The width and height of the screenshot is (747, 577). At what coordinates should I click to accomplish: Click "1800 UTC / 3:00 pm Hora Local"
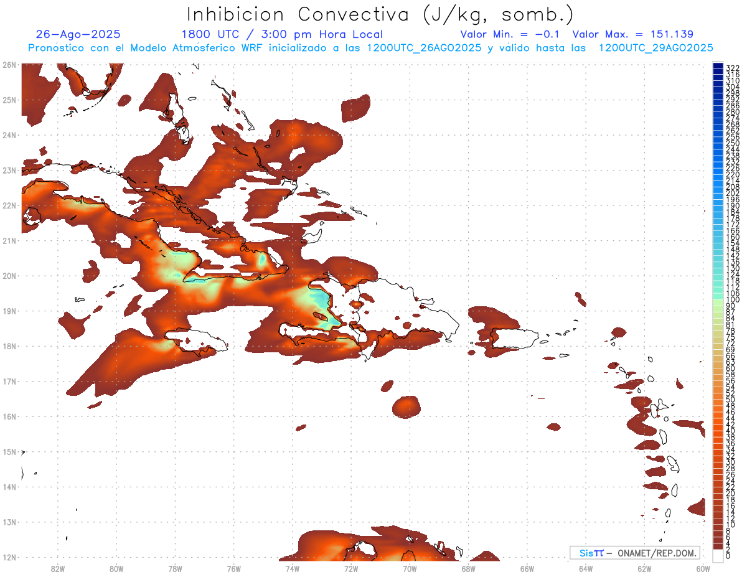282,34
